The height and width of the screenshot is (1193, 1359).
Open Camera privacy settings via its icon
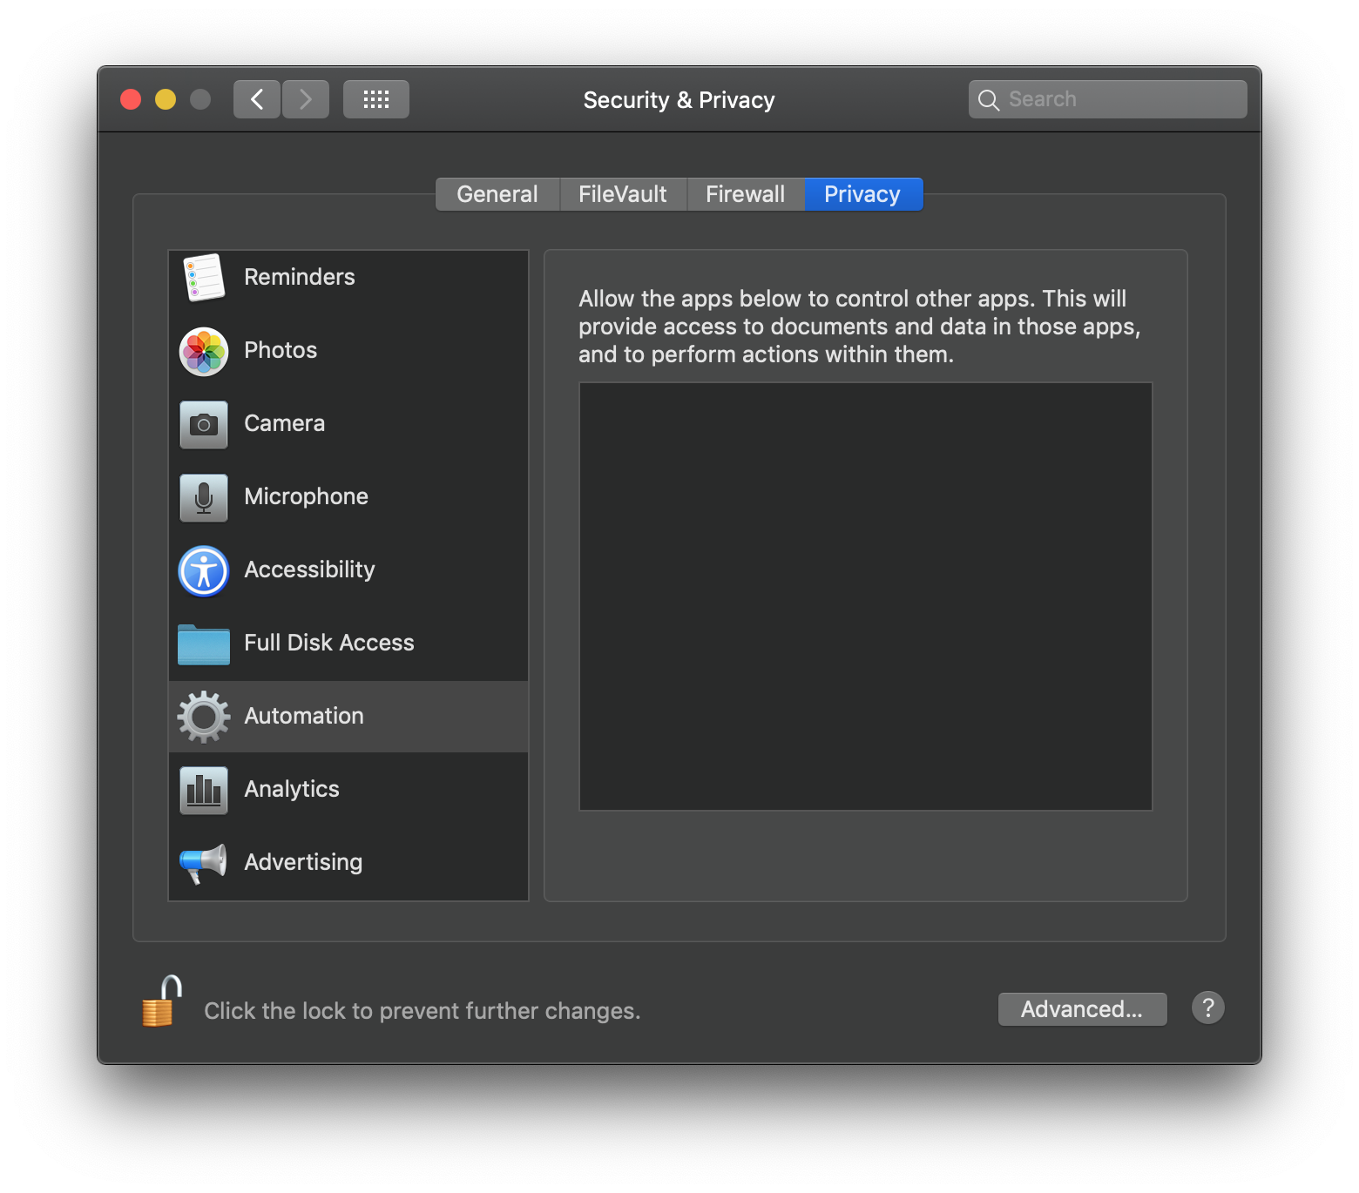(x=203, y=425)
